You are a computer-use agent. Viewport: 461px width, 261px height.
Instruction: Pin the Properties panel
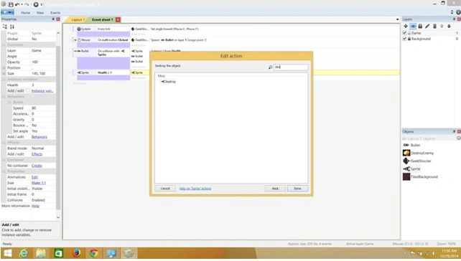53,19
